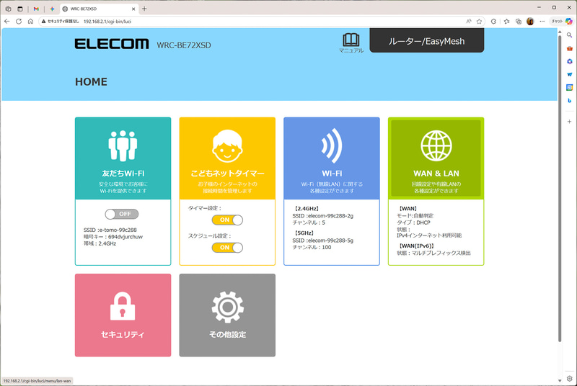Turn on the 友だちWi-Fi OFF switch

tap(121, 214)
